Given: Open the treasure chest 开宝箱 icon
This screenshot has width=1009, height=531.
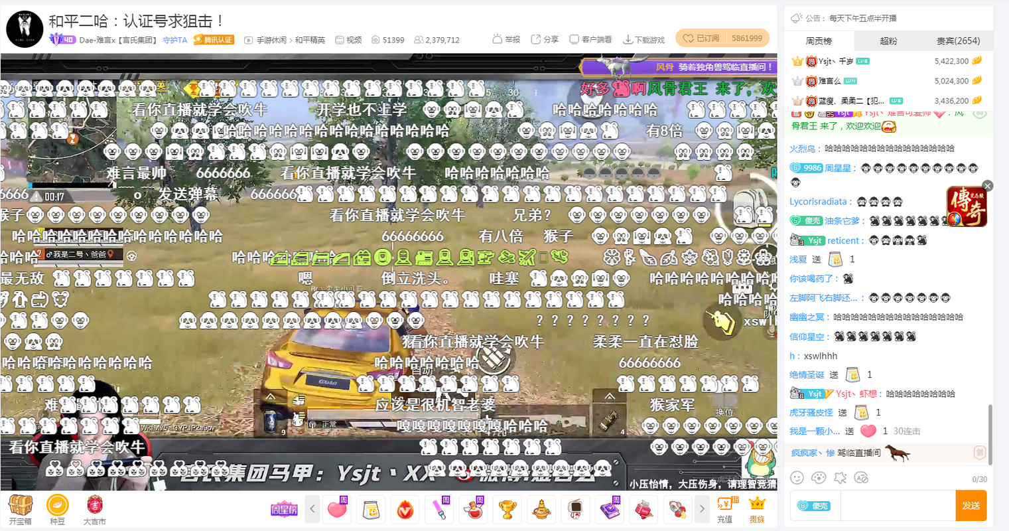Looking at the screenshot, I should click(x=21, y=509).
